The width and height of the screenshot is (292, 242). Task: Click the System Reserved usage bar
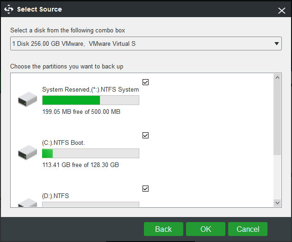pyautogui.click(x=91, y=100)
